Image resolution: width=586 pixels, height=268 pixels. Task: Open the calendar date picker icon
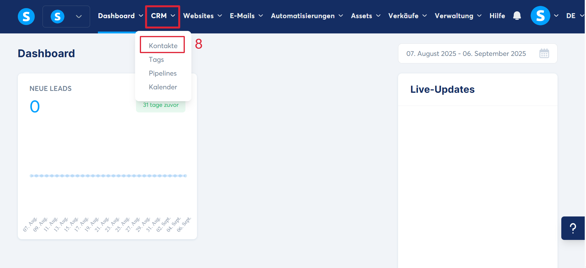point(544,53)
